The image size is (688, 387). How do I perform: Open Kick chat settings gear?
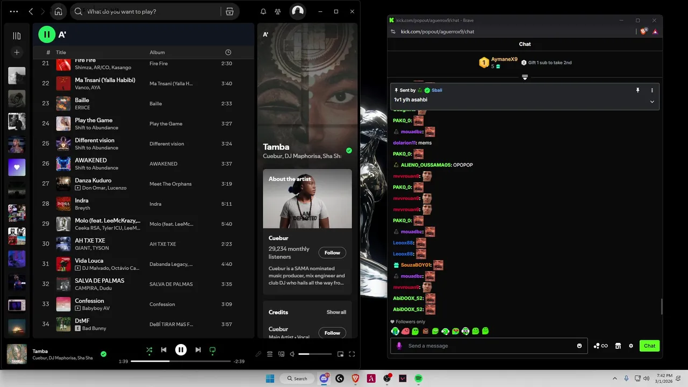tap(631, 346)
